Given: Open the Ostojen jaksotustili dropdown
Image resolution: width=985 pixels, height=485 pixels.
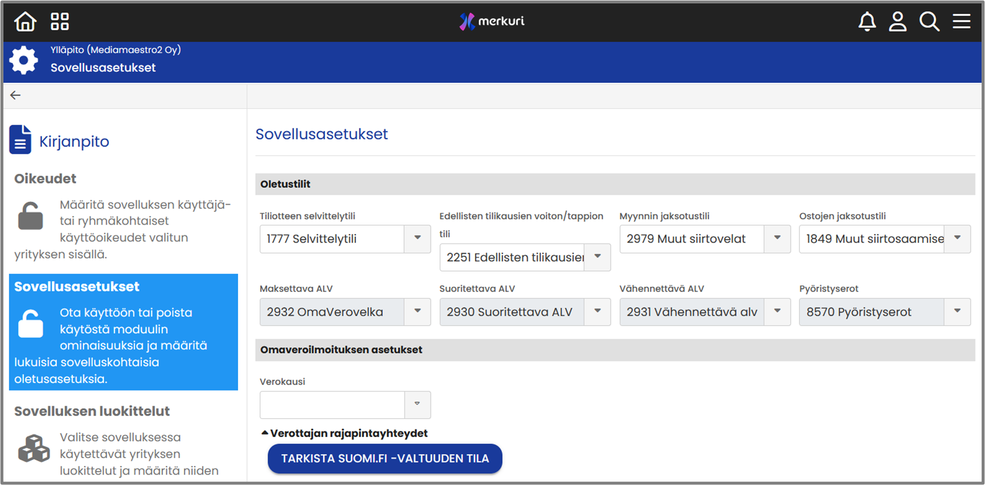Looking at the screenshot, I should click(x=957, y=238).
